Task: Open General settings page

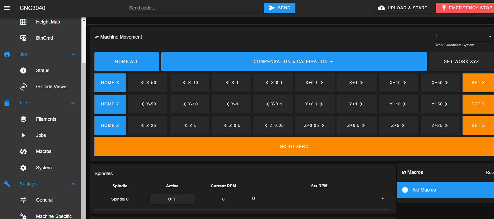Action: (x=44, y=200)
